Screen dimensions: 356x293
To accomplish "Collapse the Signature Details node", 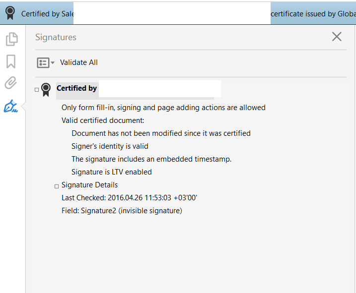I will click(x=57, y=186).
